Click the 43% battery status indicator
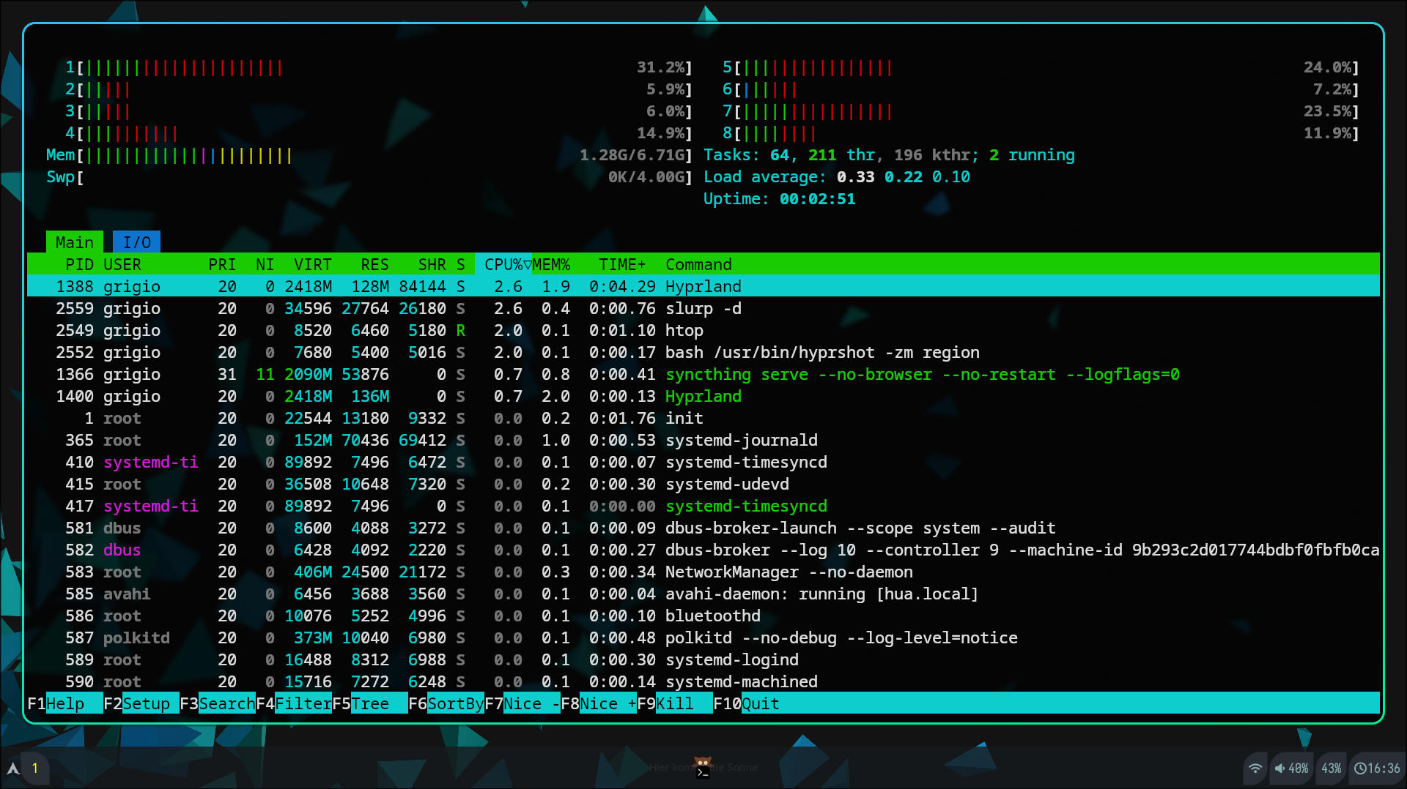The image size is (1407, 789). click(x=1331, y=769)
